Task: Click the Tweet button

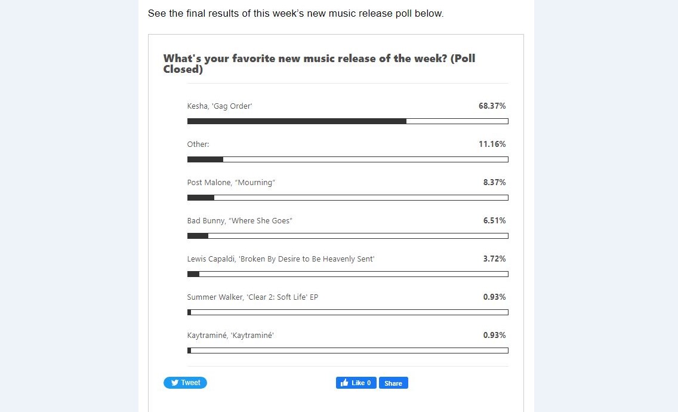Action: 185,383
